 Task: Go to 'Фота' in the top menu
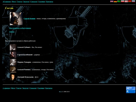click(x=14, y=2)
